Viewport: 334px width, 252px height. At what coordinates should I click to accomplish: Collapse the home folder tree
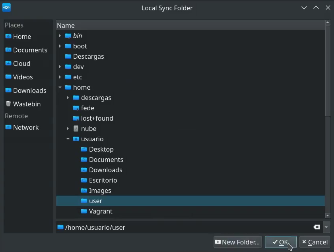[60, 87]
